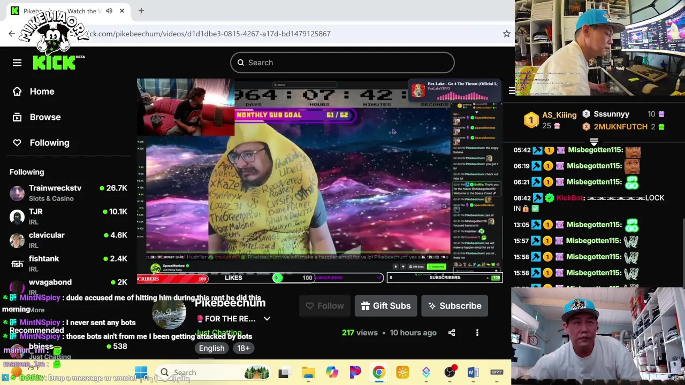Click 2MUNKFUTCH in the gifter leaderboard
The image size is (685, 385).
[x=620, y=127]
